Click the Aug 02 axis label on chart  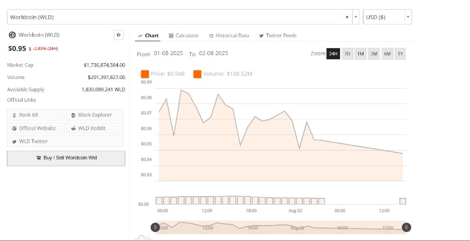pos(296,210)
